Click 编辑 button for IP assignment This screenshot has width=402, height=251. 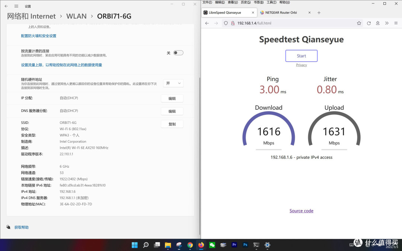pos(172,99)
